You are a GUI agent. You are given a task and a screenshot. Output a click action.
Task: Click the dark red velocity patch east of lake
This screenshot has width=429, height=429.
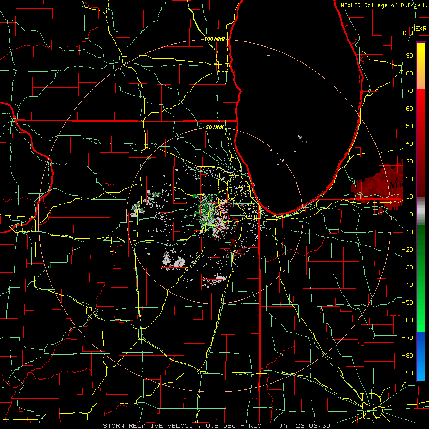(381, 186)
